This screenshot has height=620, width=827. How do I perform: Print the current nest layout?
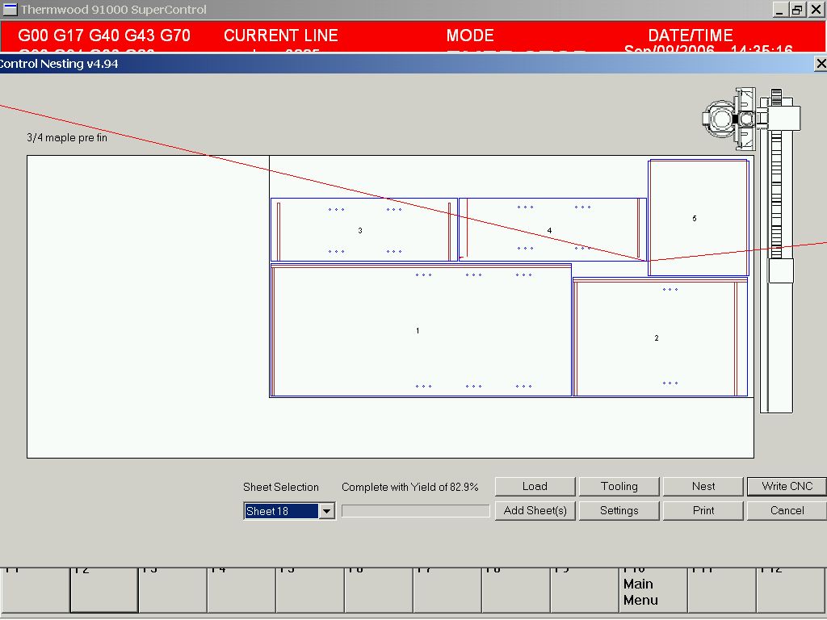point(703,510)
